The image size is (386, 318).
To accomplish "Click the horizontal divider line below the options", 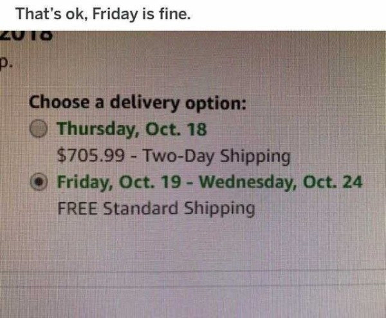I will [193, 270].
